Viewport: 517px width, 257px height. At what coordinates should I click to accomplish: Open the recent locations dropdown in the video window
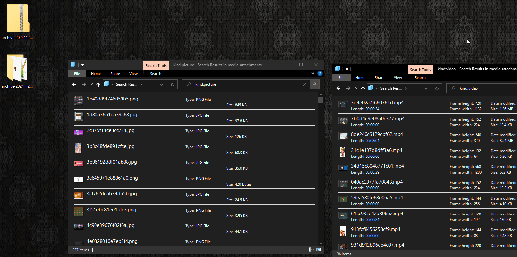coord(356,88)
